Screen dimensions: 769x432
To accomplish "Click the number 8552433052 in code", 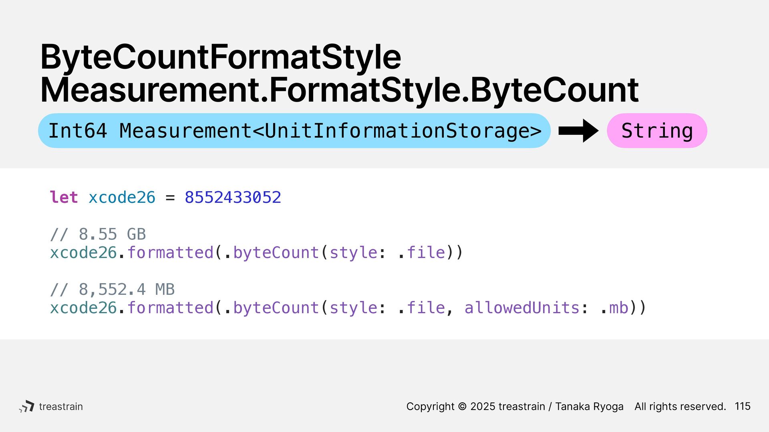I will coord(233,197).
